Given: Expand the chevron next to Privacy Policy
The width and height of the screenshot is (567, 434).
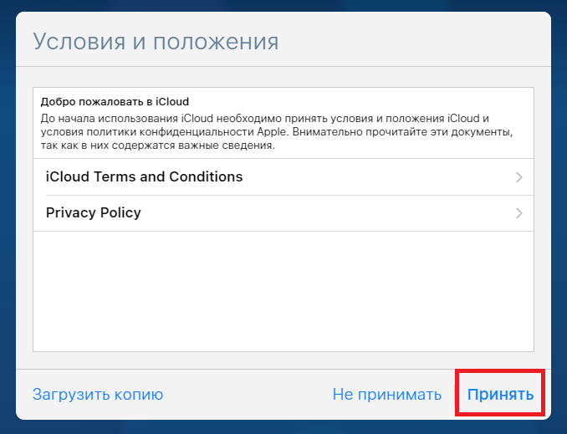Looking at the screenshot, I should pos(519,213).
